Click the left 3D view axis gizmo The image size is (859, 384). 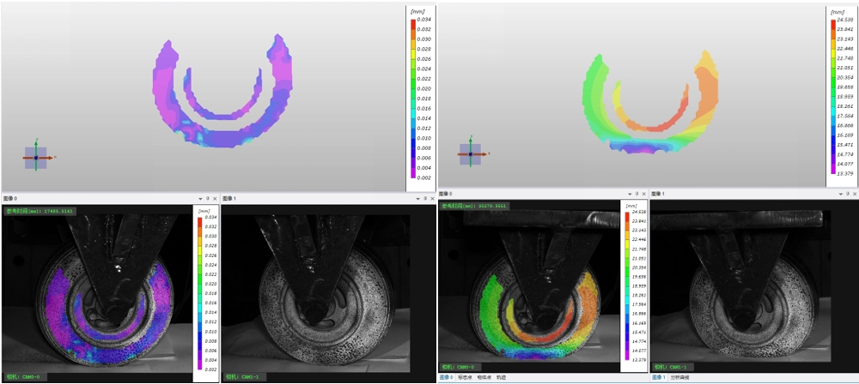35,157
